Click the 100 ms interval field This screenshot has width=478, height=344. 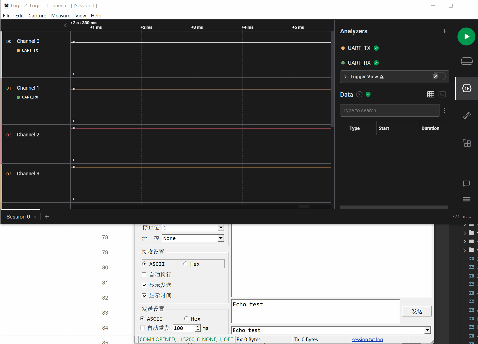coord(184,328)
